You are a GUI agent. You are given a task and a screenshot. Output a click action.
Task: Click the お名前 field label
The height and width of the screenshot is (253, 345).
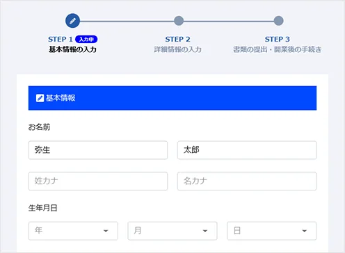tap(39, 127)
